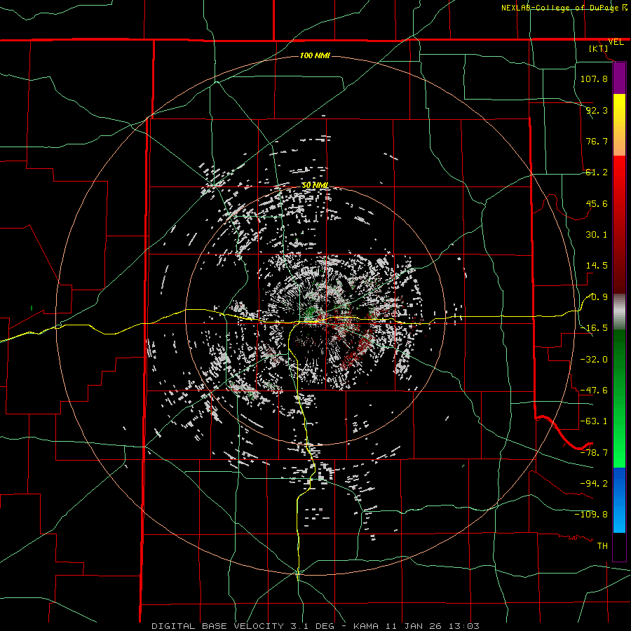Click the 45.6 velocity legend value
This screenshot has width=631, height=631.
pos(597,203)
